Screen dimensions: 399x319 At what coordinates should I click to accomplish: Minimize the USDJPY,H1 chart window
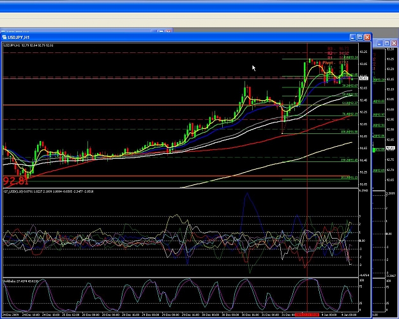coord(352,38)
